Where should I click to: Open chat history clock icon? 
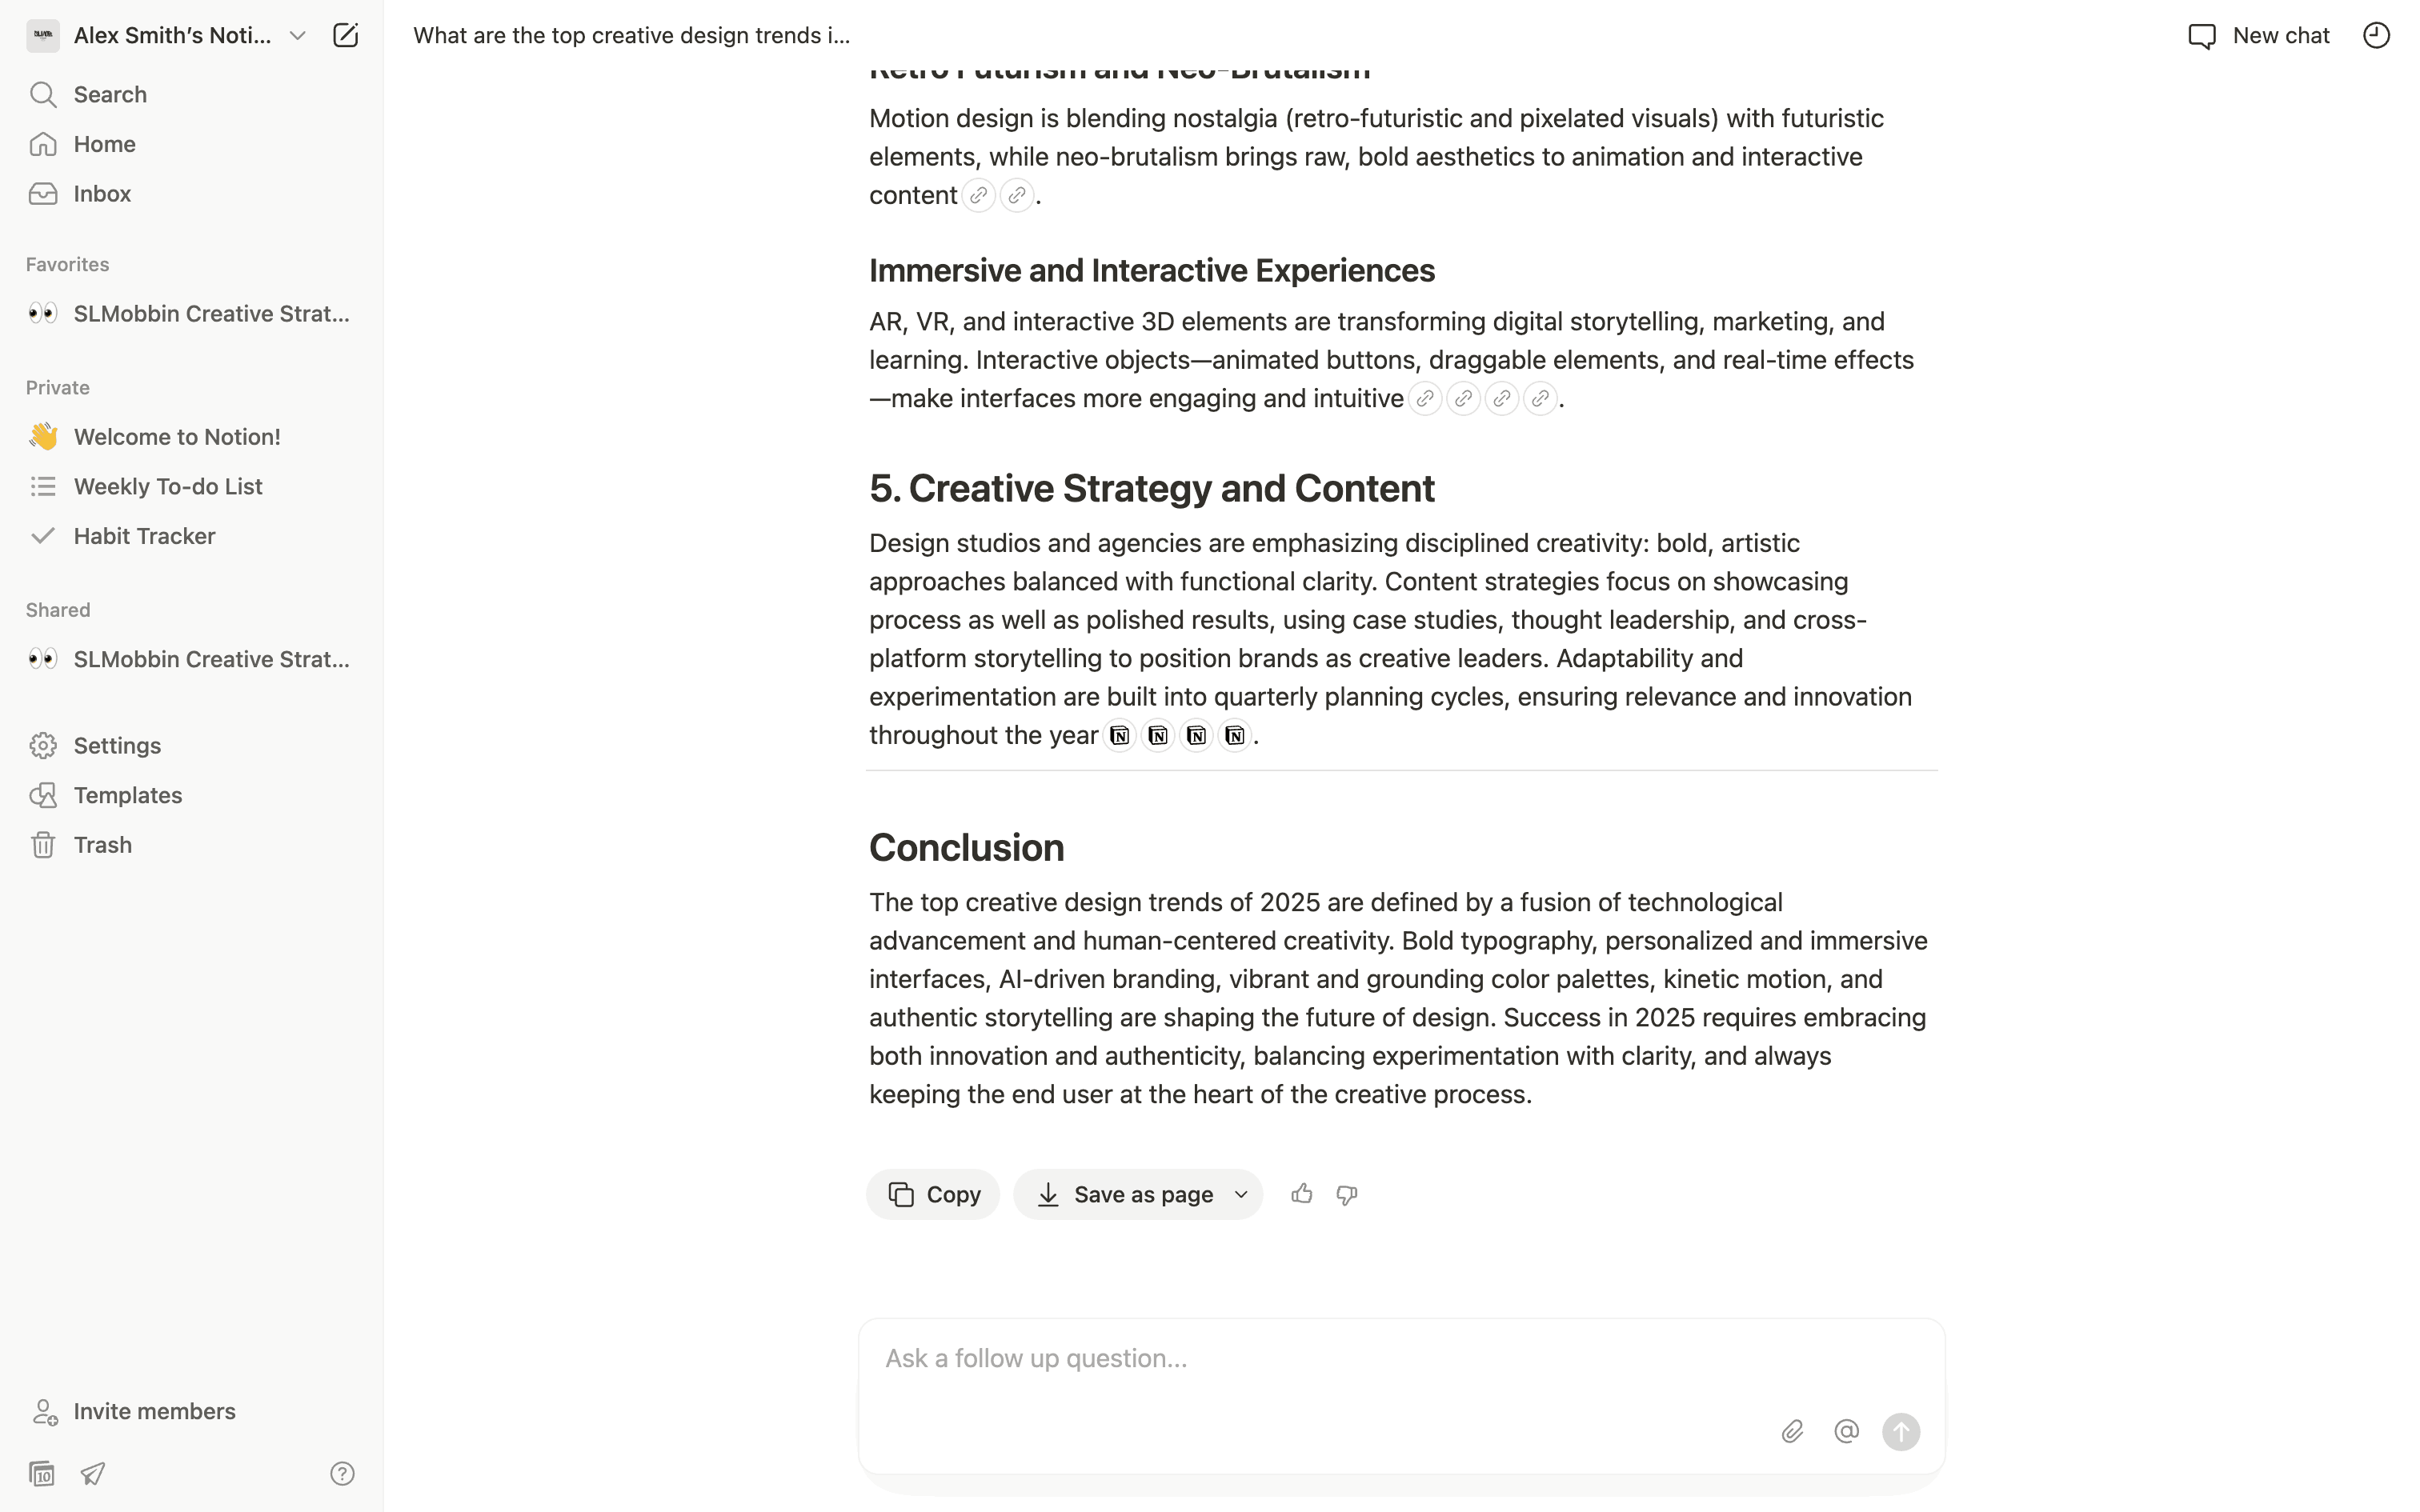(2376, 36)
